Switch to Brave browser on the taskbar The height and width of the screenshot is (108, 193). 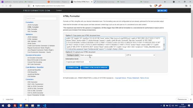[21, 106]
